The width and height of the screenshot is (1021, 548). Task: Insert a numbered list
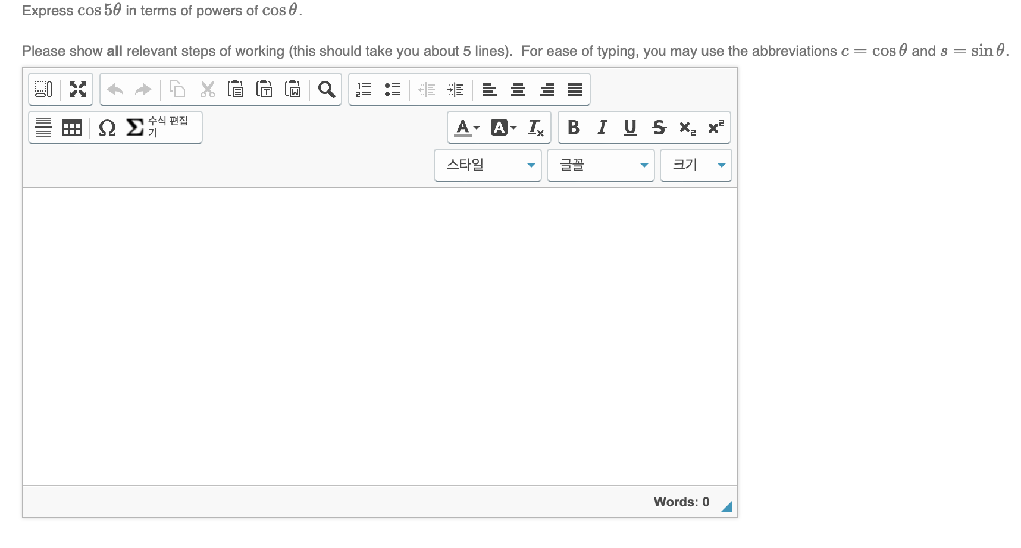click(x=364, y=89)
